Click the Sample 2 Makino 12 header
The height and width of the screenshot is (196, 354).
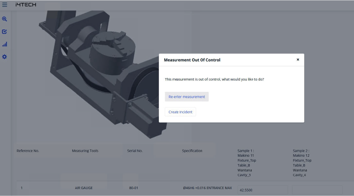302,163
